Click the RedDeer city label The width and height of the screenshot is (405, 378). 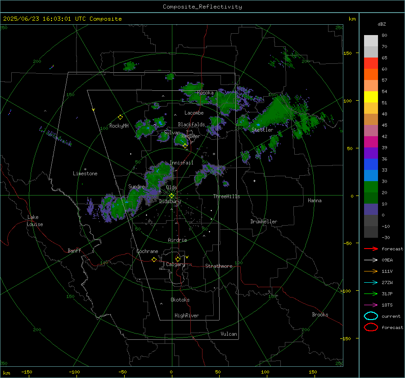click(x=191, y=136)
